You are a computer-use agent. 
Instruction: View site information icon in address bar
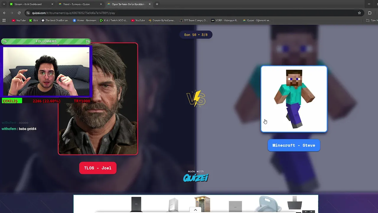[x=28, y=13]
